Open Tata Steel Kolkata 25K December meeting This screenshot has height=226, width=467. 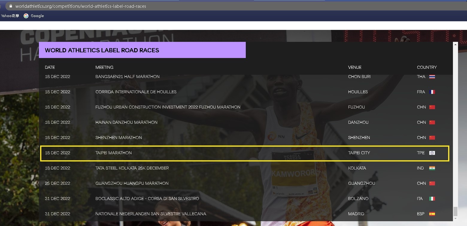coord(132,168)
